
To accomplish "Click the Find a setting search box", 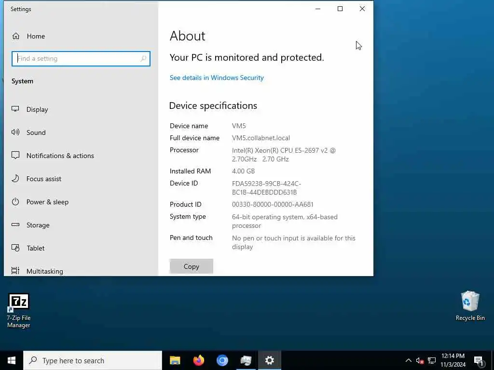I will (81, 58).
